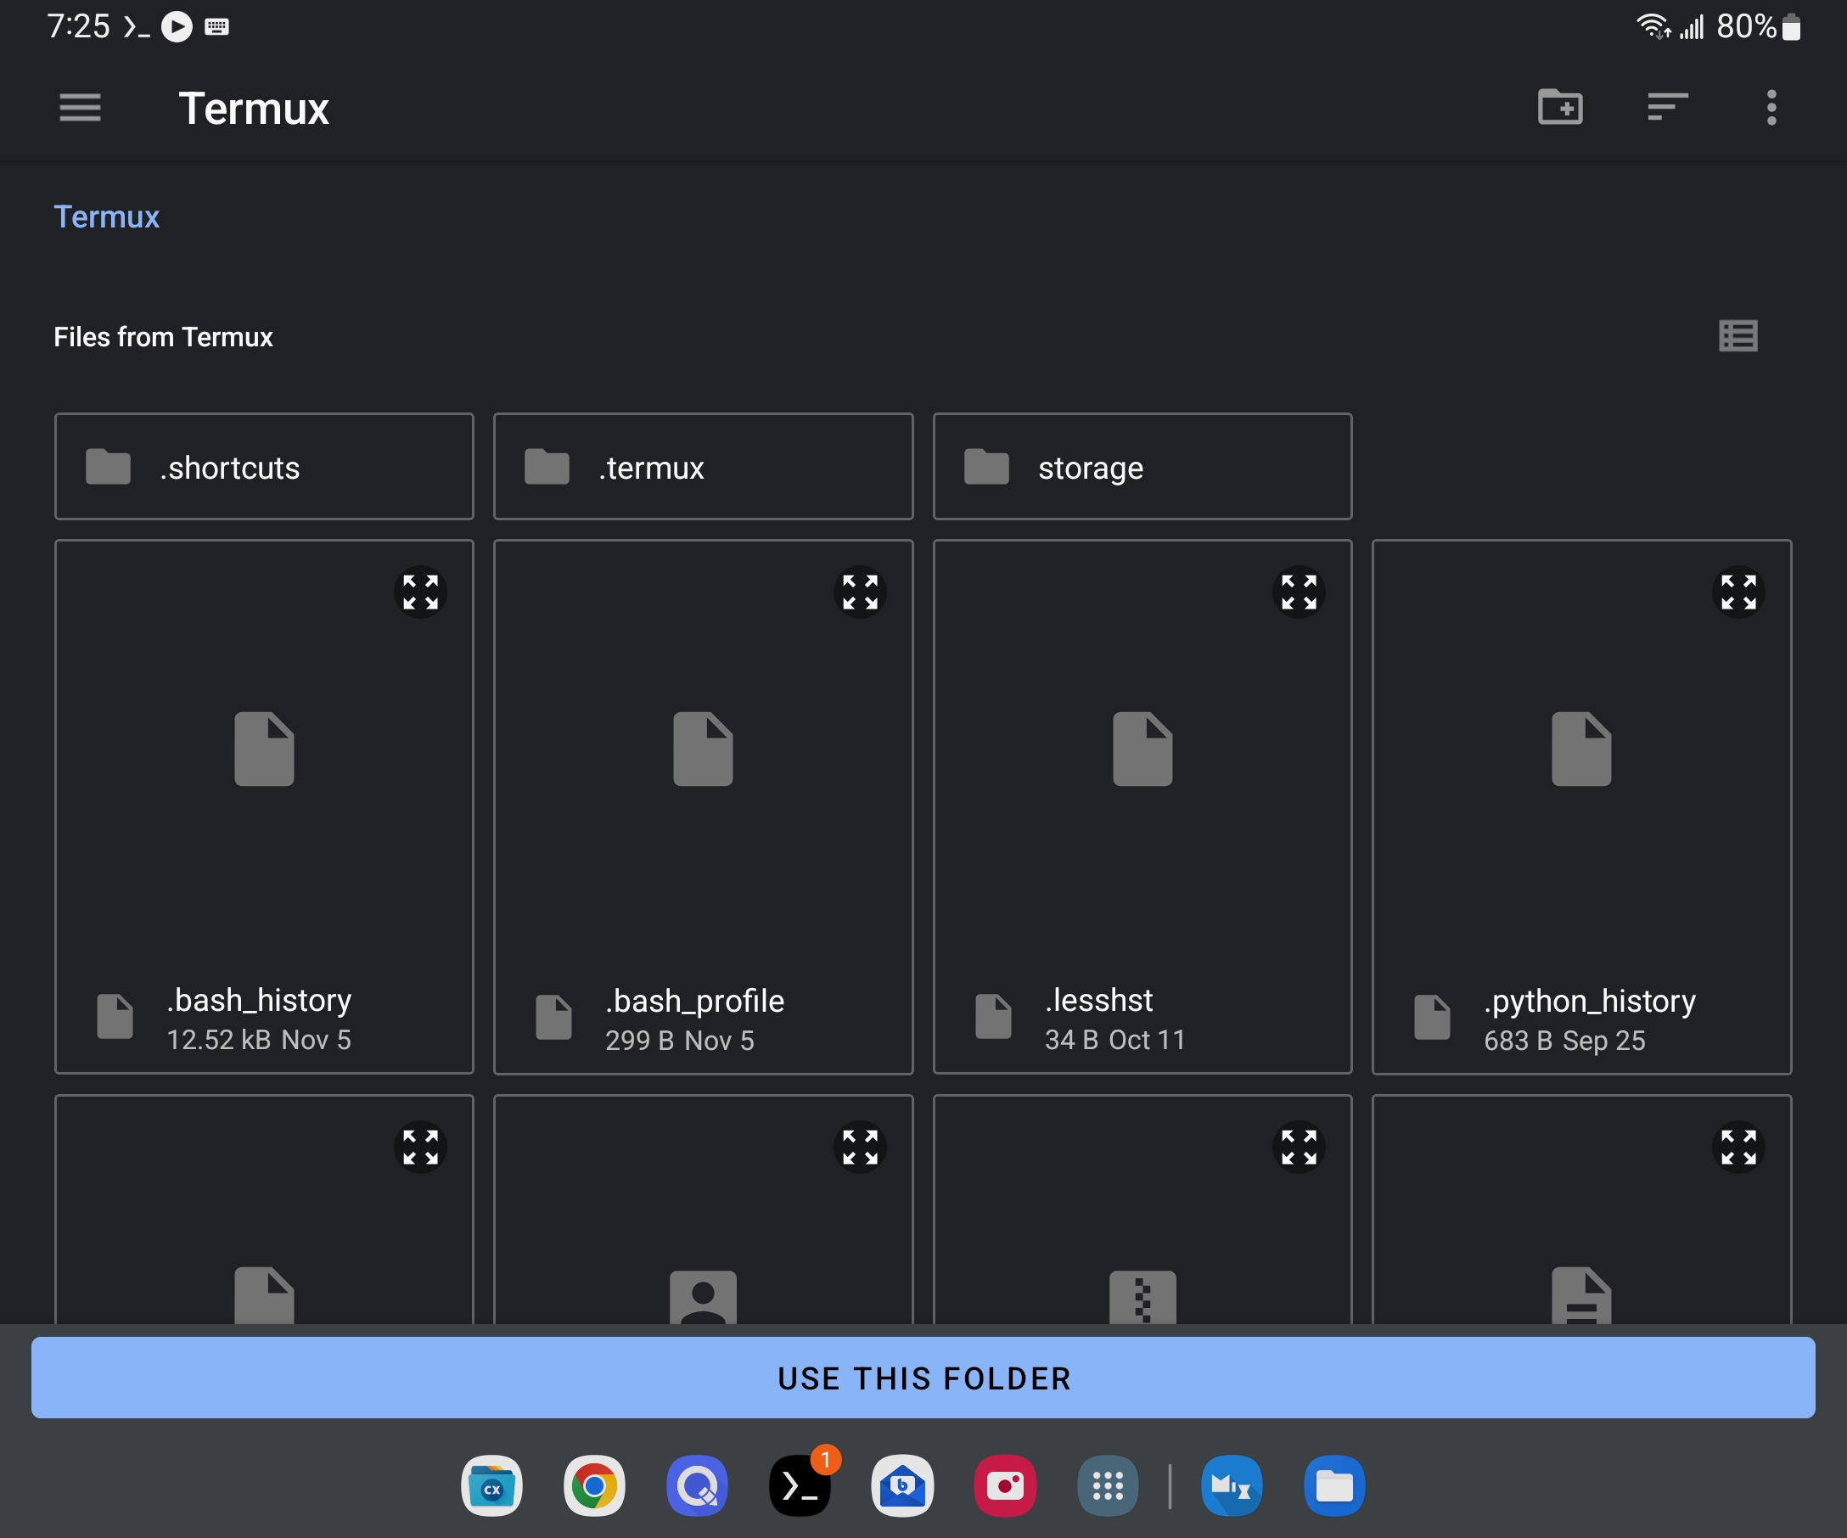Screen dimensions: 1847x1538
Task: Tap the keyboard notification icon in status bar
Action: [217, 27]
